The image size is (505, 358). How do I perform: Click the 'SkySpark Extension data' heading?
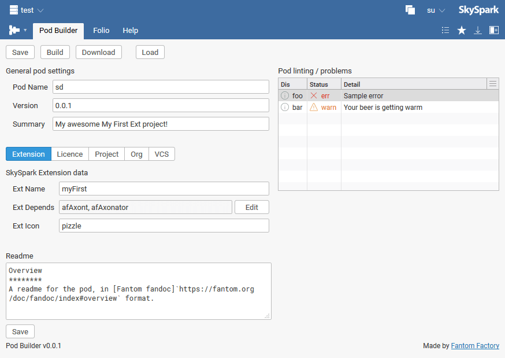(47, 173)
